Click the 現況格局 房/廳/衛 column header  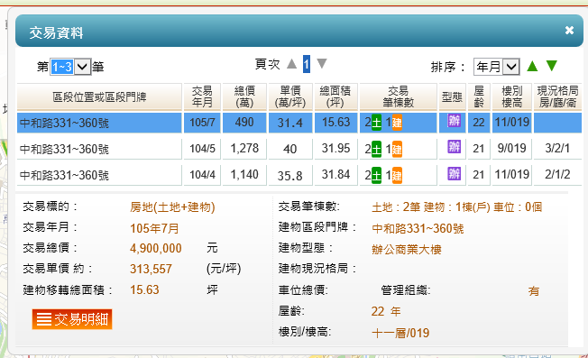557,97
